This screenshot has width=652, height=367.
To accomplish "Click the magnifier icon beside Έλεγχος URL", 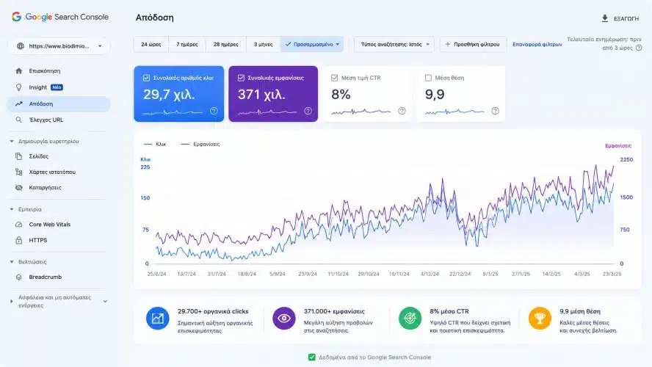I will coord(18,120).
